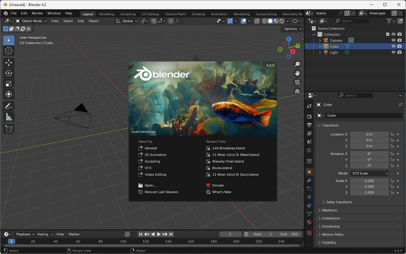Open the viewport Add menu

click(x=81, y=21)
